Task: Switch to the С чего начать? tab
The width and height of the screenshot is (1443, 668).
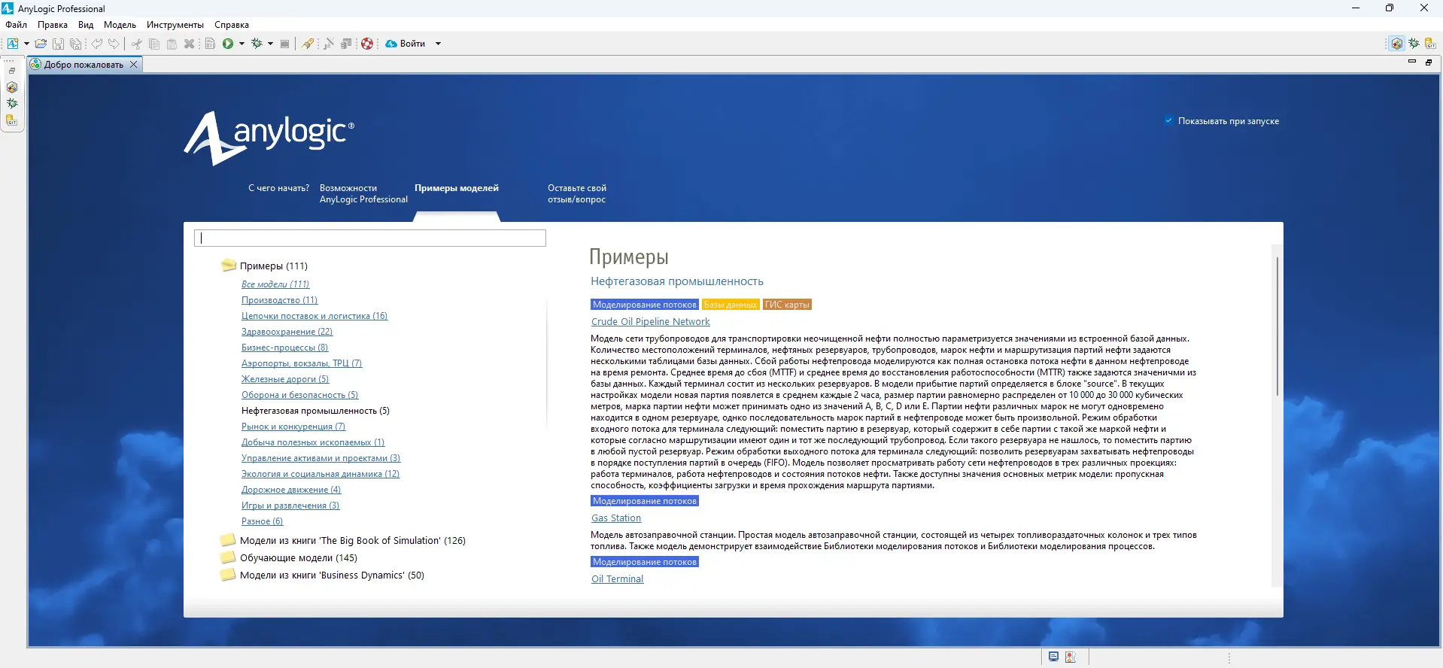Action: coord(278,188)
